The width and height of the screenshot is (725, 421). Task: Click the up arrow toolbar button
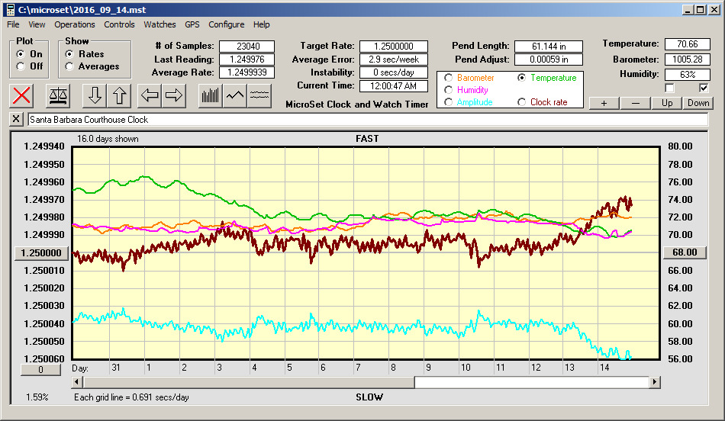[119, 95]
